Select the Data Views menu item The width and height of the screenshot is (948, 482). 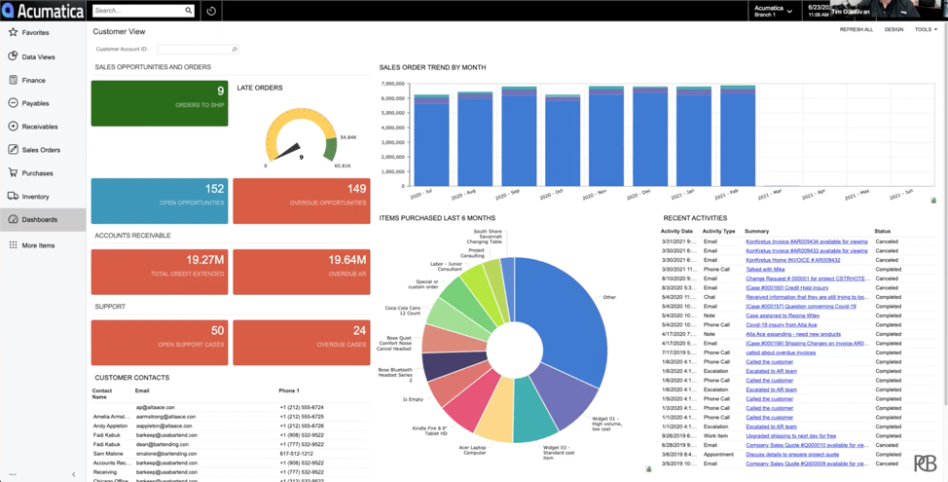(43, 56)
